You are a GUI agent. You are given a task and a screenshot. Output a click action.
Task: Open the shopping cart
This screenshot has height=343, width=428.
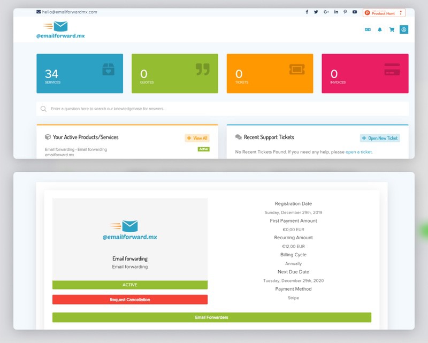coord(392,29)
